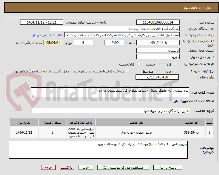Click the تاریخ نیاز column header
219x175 pixels.
pyautogui.click(x=24, y=123)
